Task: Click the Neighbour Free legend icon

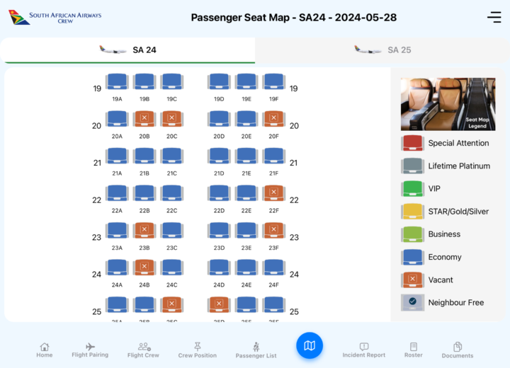Action: pos(412,302)
